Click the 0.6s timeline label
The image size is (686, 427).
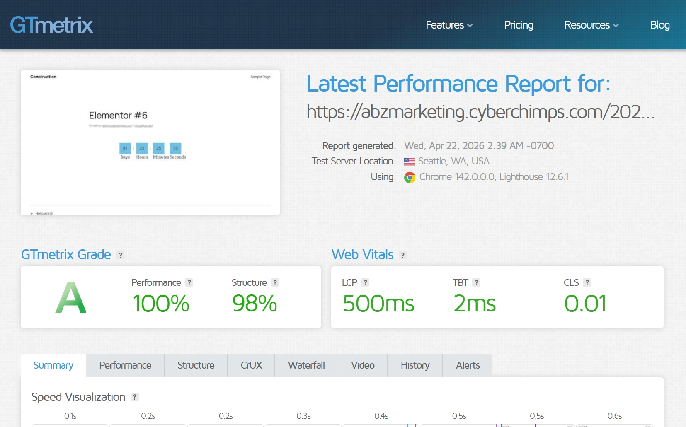click(615, 416)
